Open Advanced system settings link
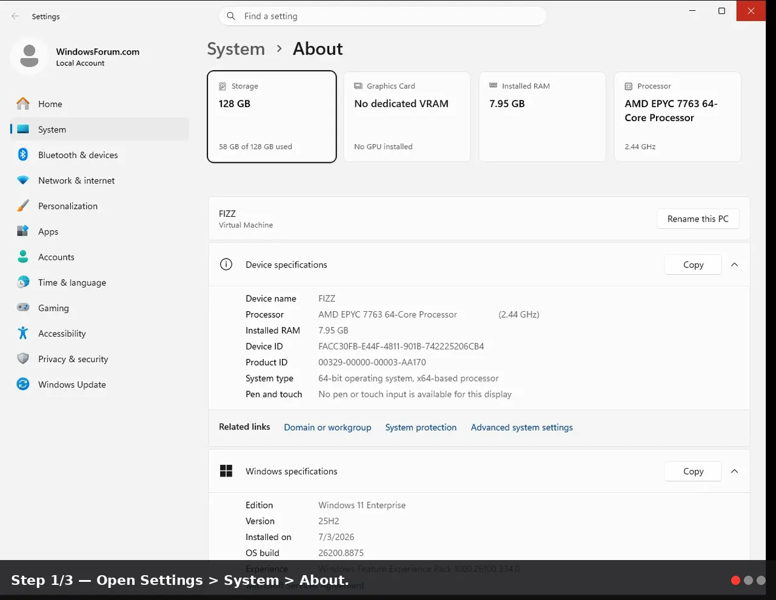 522,427
